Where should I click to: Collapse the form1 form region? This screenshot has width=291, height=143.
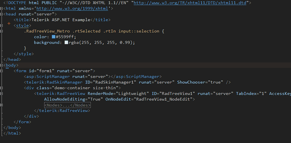click(1, 71)
